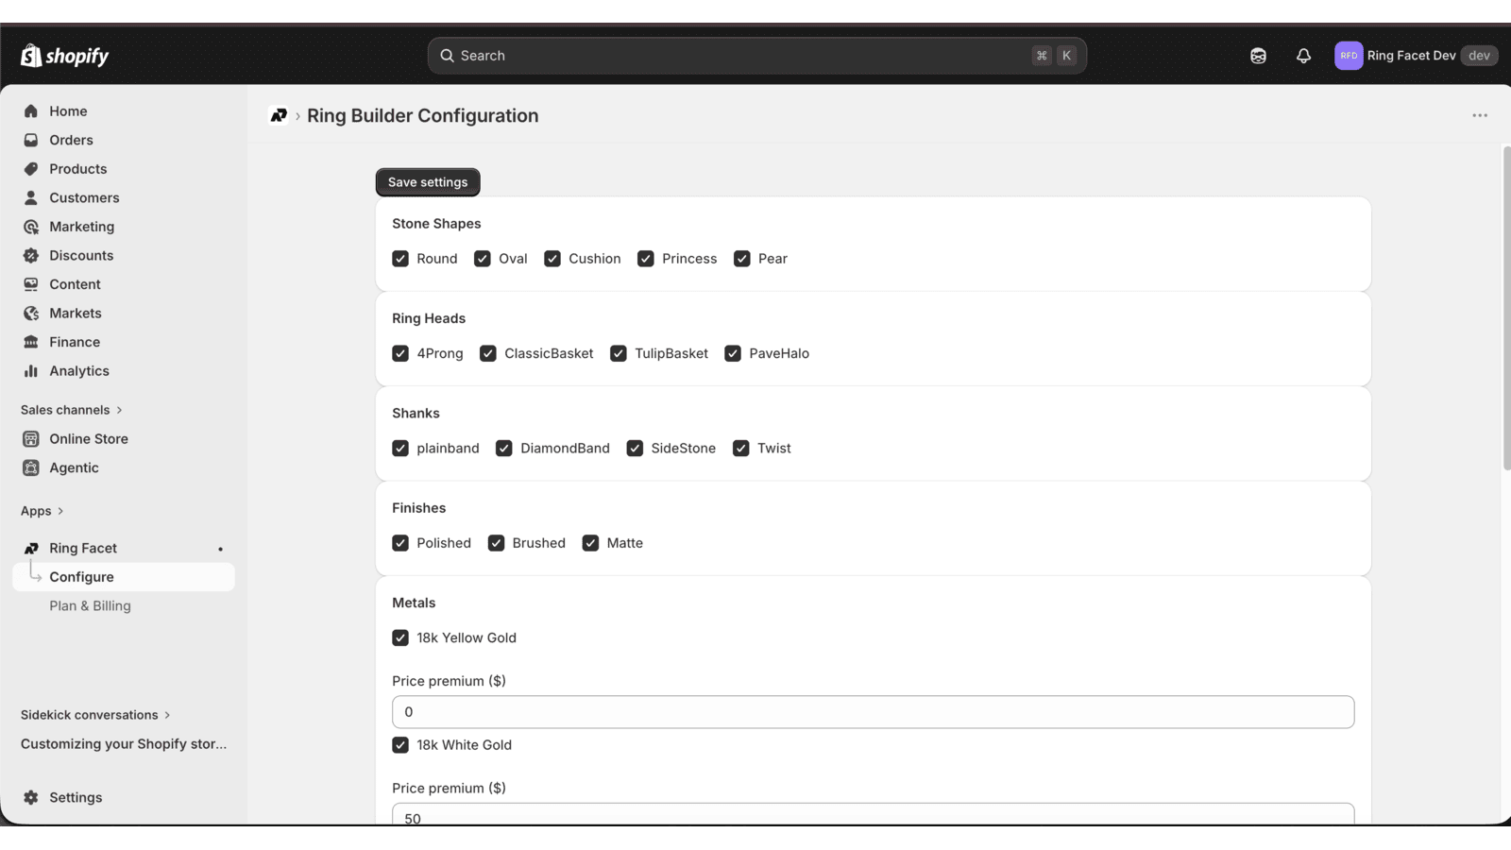Uncheck the 4Prong ring head
This screenshot has width=1511, height=850.
click(400, 353)
